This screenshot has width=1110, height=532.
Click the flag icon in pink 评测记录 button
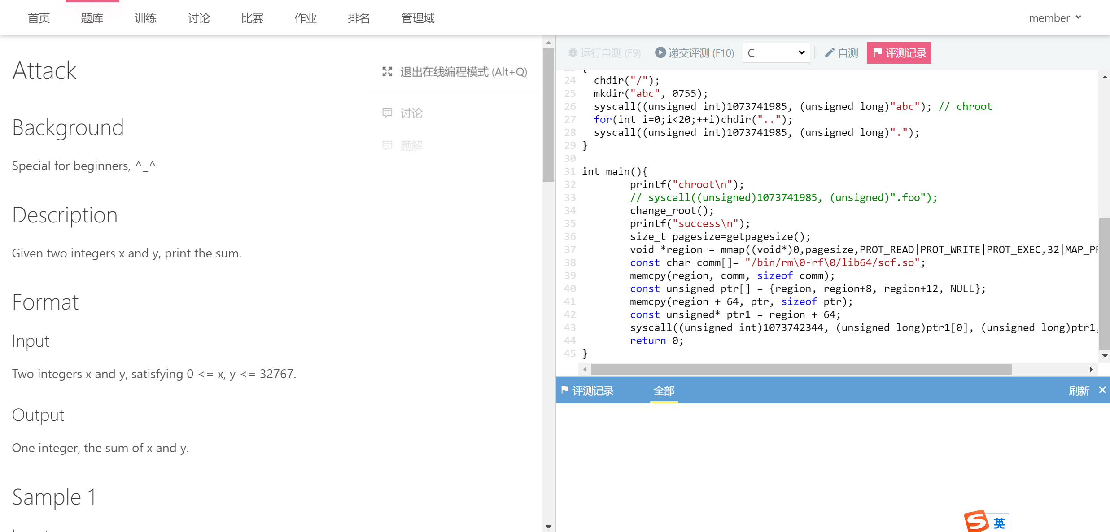coord(878,52)
